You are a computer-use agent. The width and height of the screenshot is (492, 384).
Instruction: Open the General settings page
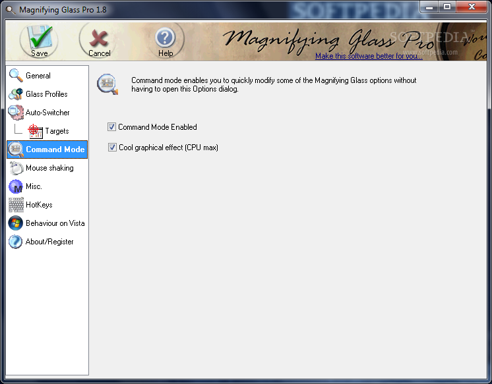coord(47,76)
